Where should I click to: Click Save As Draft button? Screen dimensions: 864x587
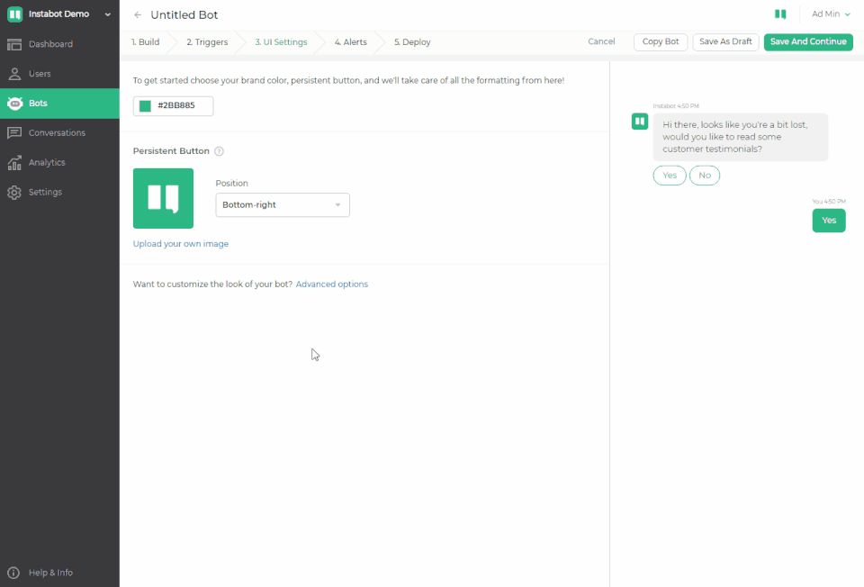(725, 42)
